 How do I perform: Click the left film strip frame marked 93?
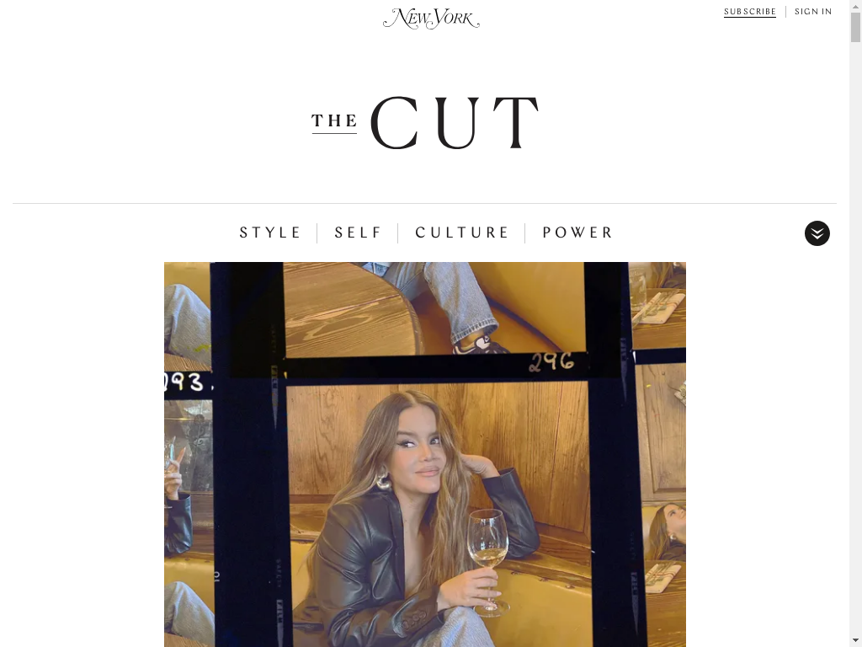188,382
